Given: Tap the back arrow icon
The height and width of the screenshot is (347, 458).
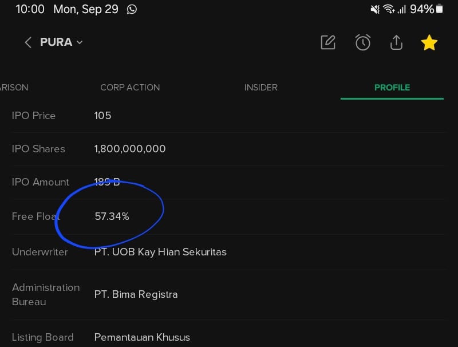Looking at the screenshot, I should pyautogui.click(x=27, y=42).
